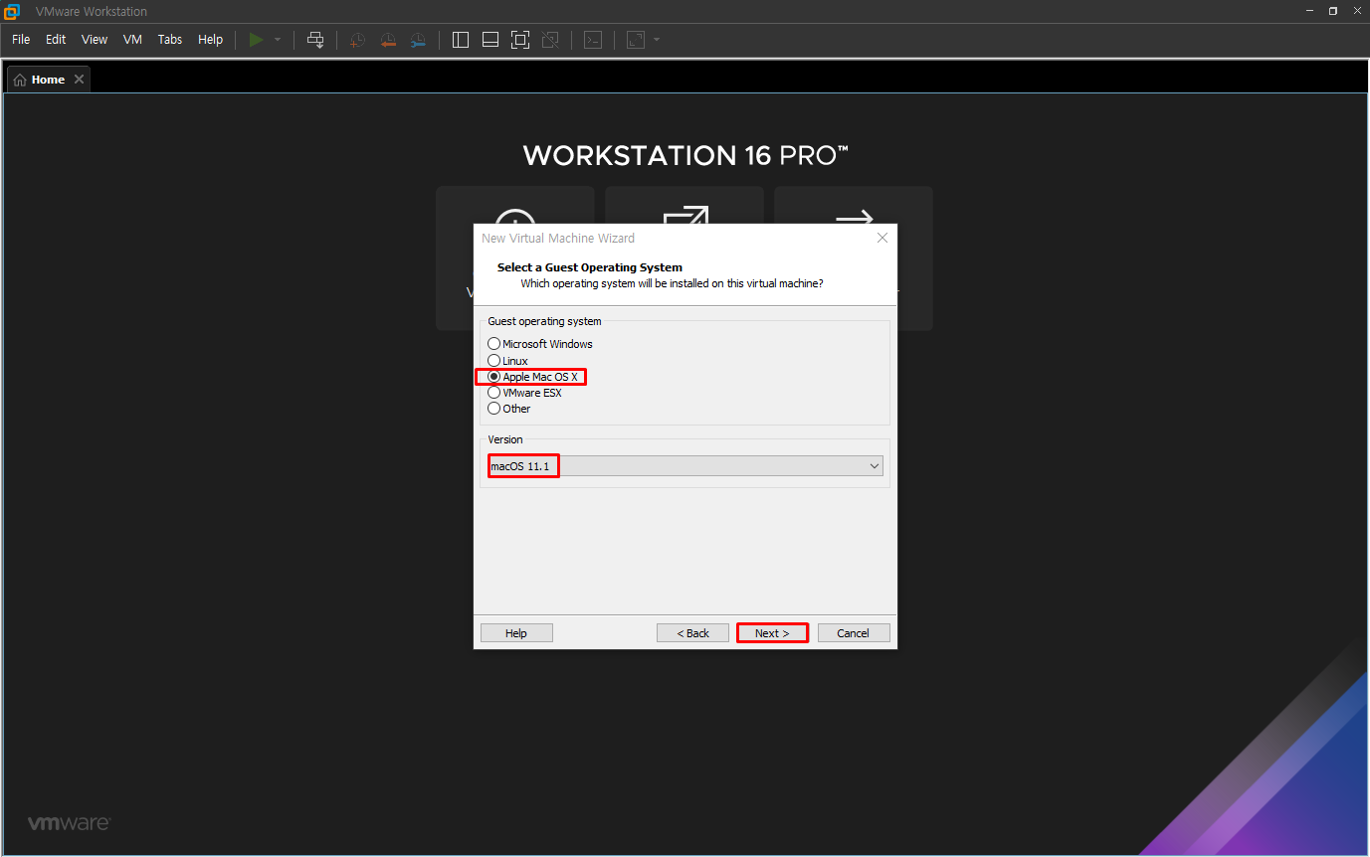This screenshot has height=857, width=1370.
Task: Minimize the VMware Workstation window
Action: pyautogui.click(x=1310, y=11)
